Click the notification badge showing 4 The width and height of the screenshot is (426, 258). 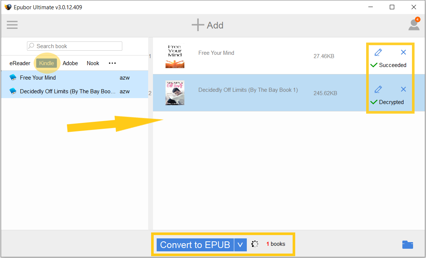click(x=418, y=19)
